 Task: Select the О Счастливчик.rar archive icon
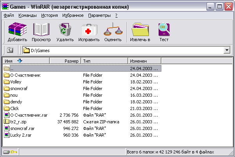click(7, 115)
